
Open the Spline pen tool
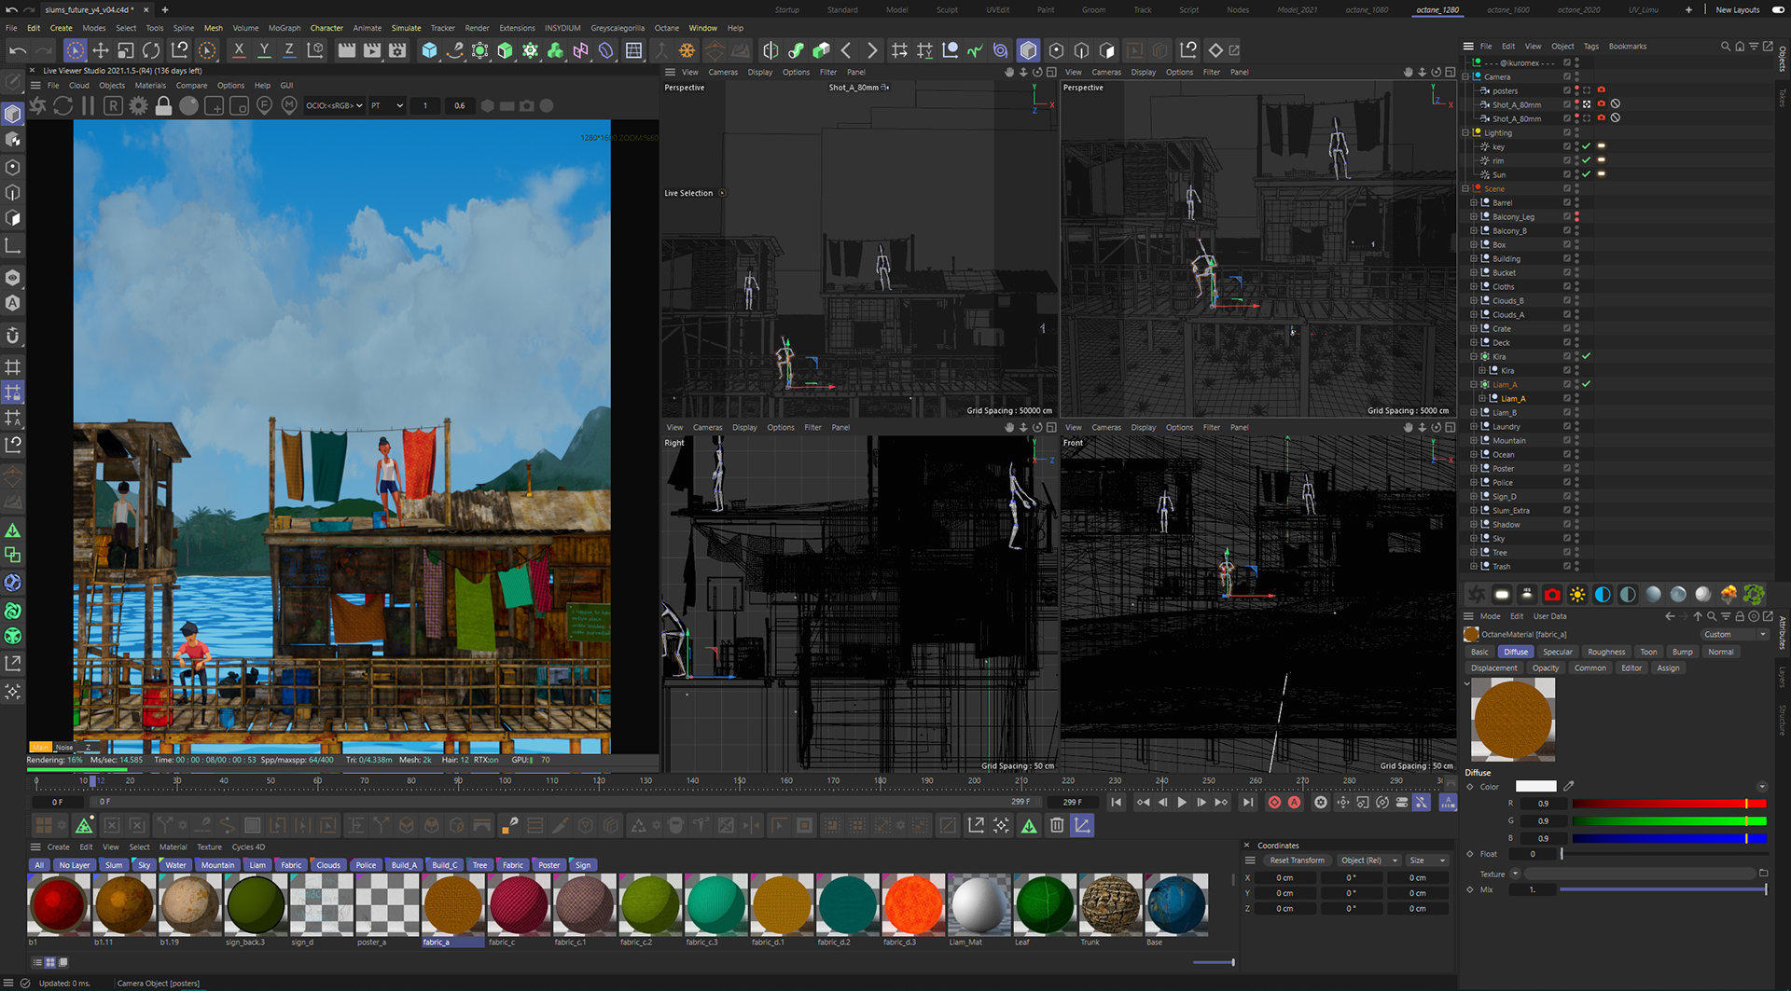(x=454, y=50)
